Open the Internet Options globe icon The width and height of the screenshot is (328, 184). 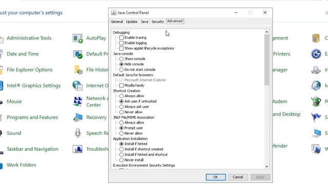(77, 86)
